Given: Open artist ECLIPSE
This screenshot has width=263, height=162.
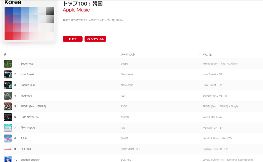Looking at the screenshot, I should click(x=126, y=160).
